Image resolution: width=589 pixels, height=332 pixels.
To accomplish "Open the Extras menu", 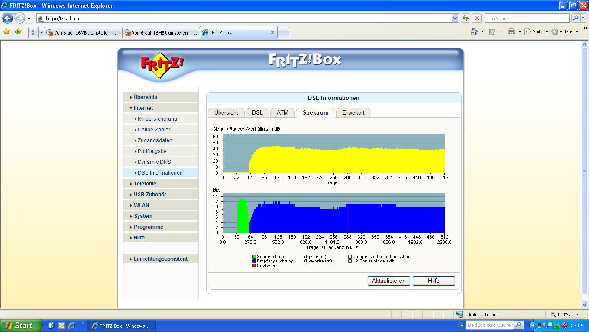I will click(x=565, y=32).
